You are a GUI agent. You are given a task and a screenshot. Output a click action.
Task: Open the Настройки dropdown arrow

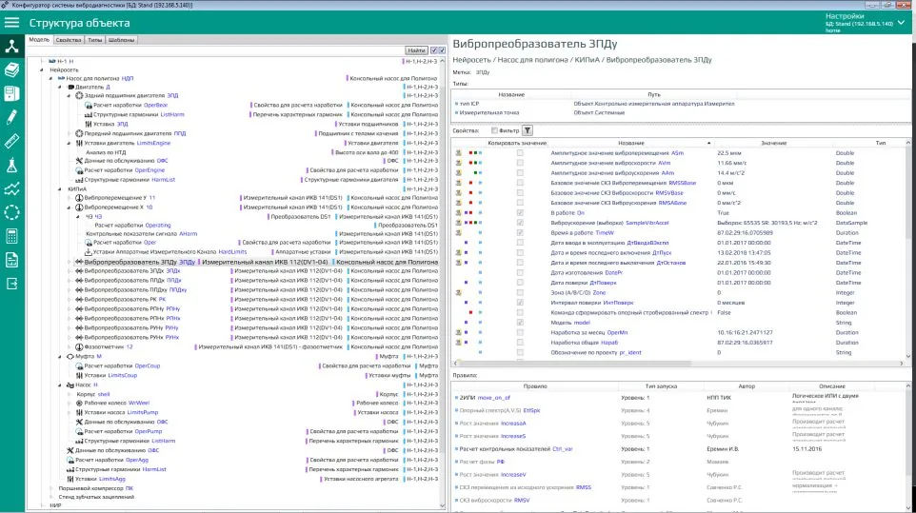902,23
